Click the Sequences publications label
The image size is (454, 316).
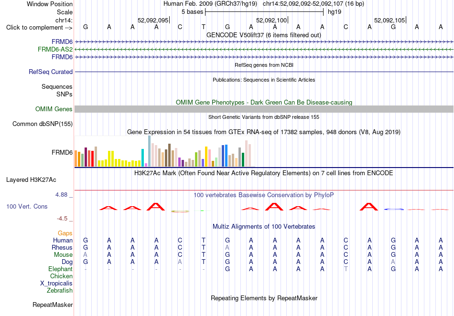click(x=57, y=86)
